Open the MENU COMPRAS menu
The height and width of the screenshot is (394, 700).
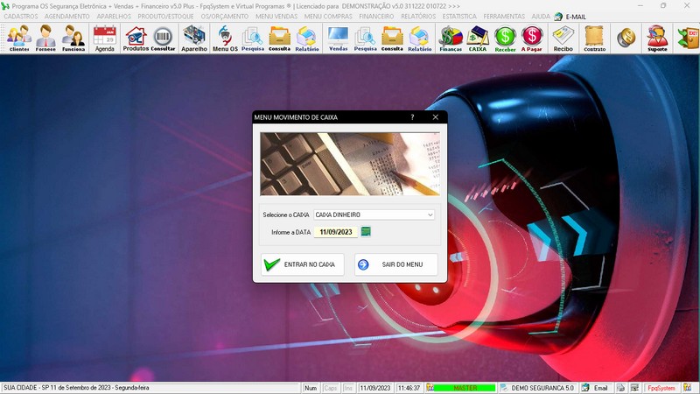click(x=328, y=17)
